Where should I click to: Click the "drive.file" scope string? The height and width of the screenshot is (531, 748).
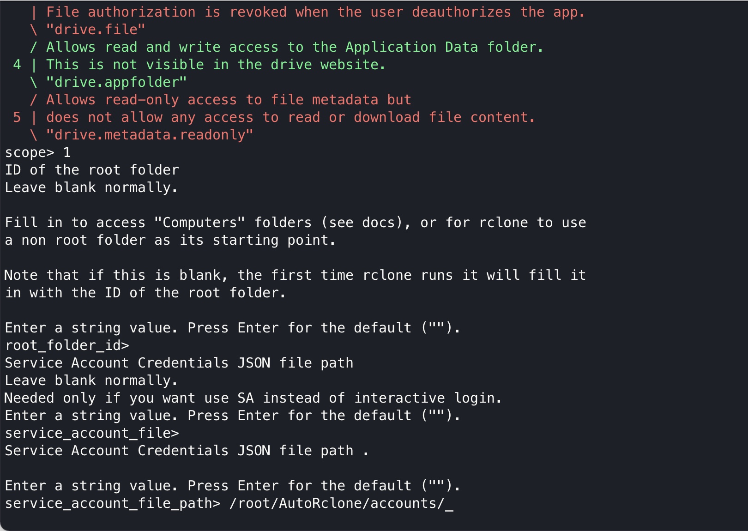(x=96, y=30)
